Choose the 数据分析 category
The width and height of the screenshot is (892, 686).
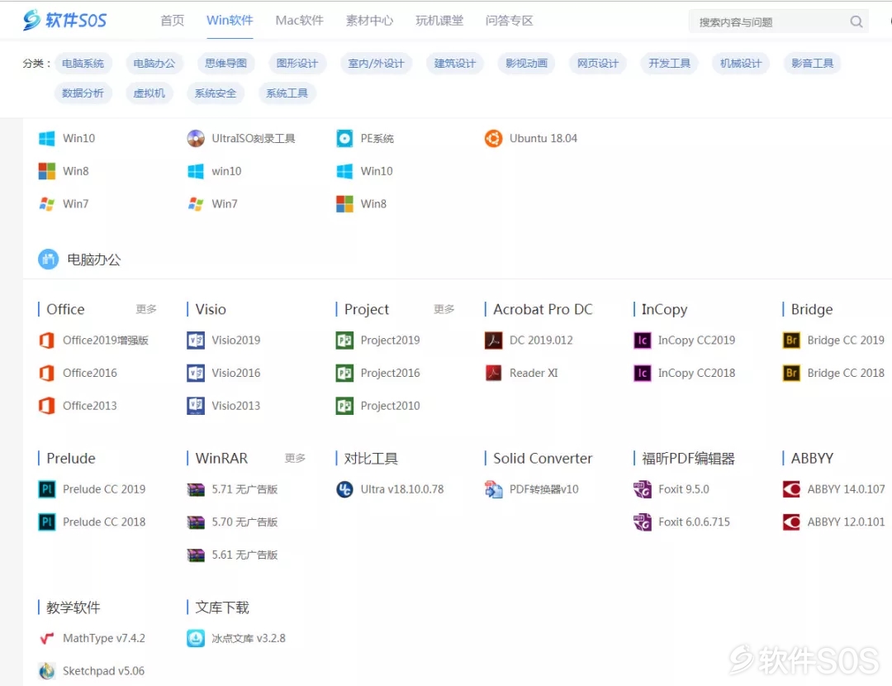(83, 93)
